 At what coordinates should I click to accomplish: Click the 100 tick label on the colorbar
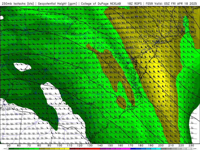tap(59, 145)
